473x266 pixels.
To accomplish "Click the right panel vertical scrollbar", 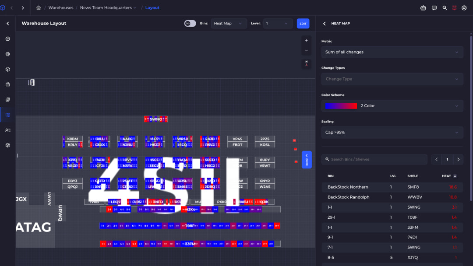I will 471,119.
